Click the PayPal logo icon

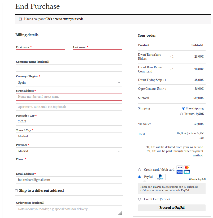point(160,177)
